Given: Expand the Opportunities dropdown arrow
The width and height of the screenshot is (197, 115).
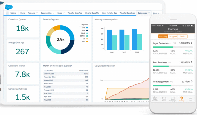Looking at the screenshot, I should click(x=53, y=13).
